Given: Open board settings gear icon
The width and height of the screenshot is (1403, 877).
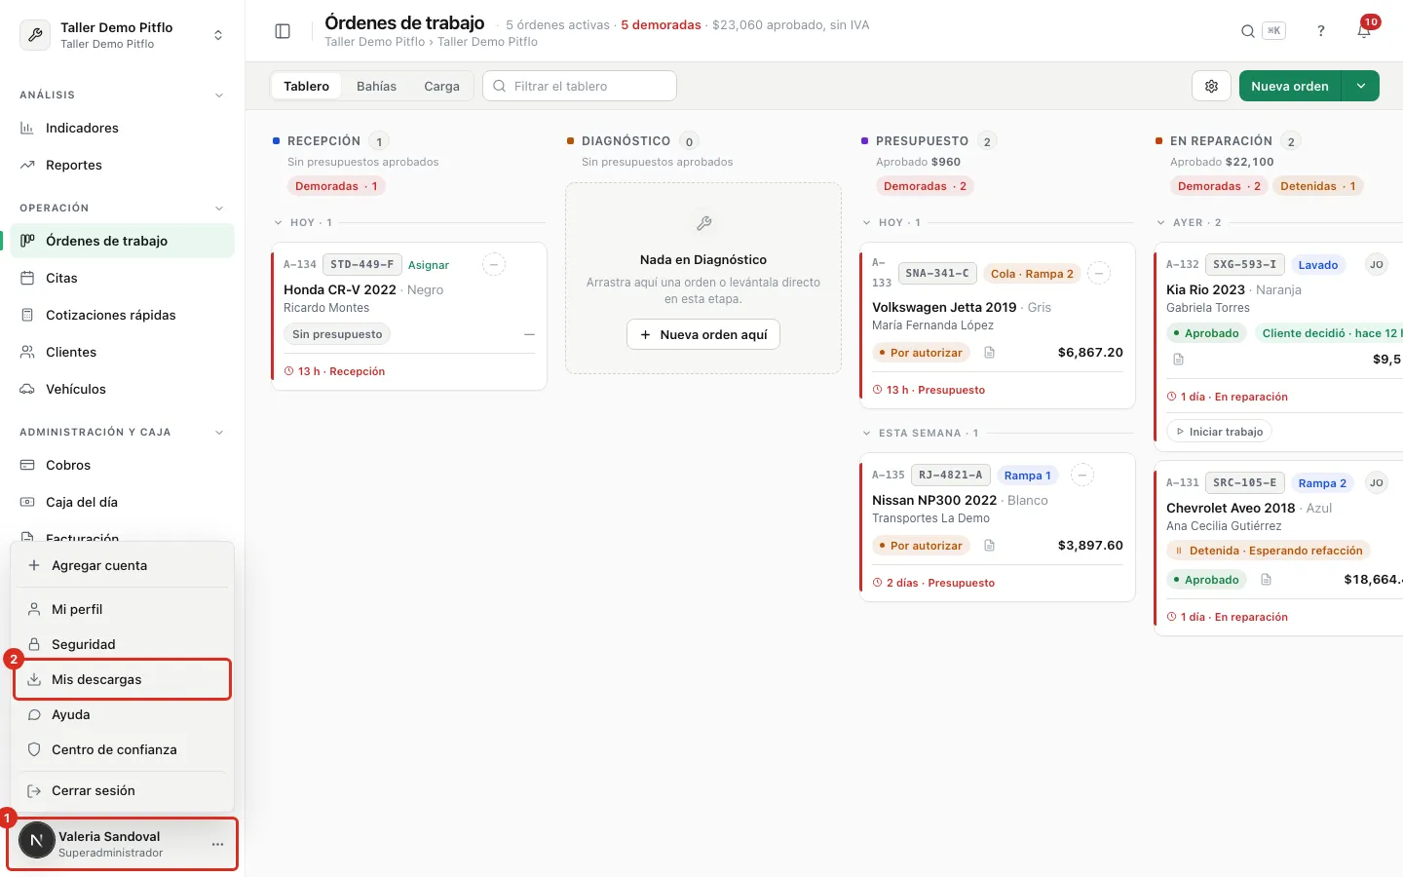Looking at the screenshot, I should point(1211,86).
